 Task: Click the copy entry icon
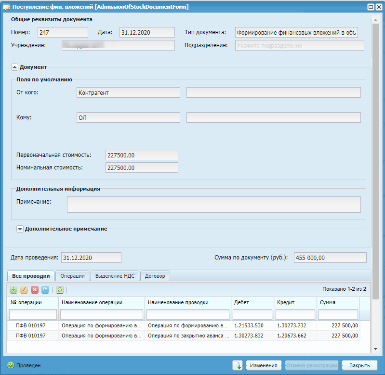45,290
